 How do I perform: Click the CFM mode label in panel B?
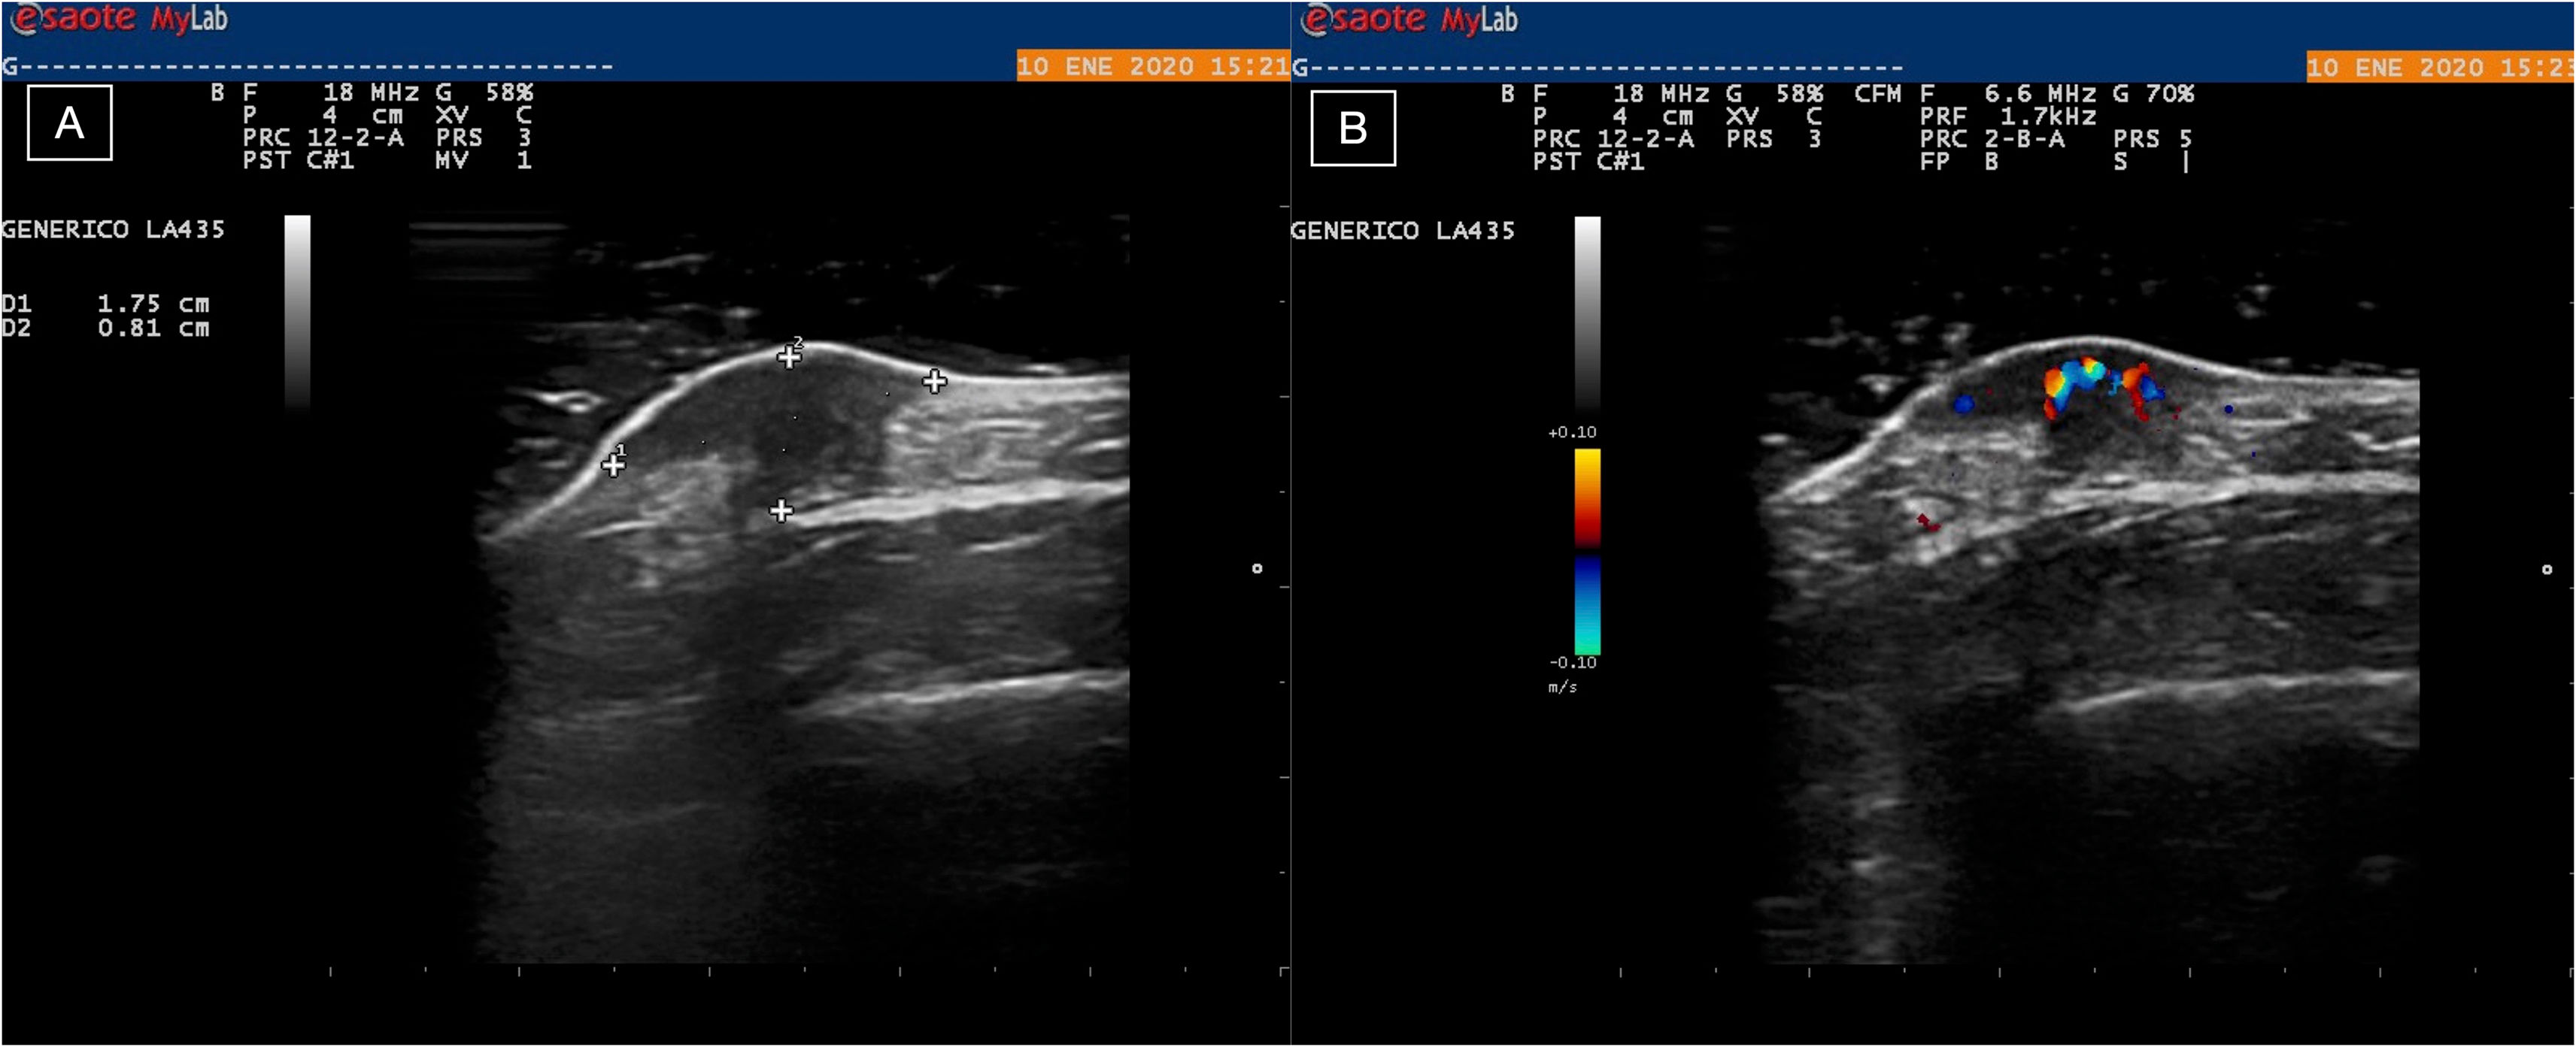pyautogui.click(x=1877, y=94)
